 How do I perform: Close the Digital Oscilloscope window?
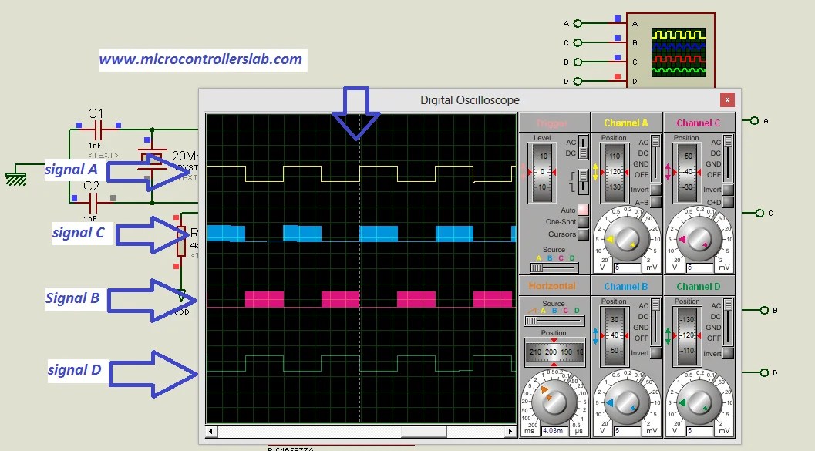click(727, 99)
